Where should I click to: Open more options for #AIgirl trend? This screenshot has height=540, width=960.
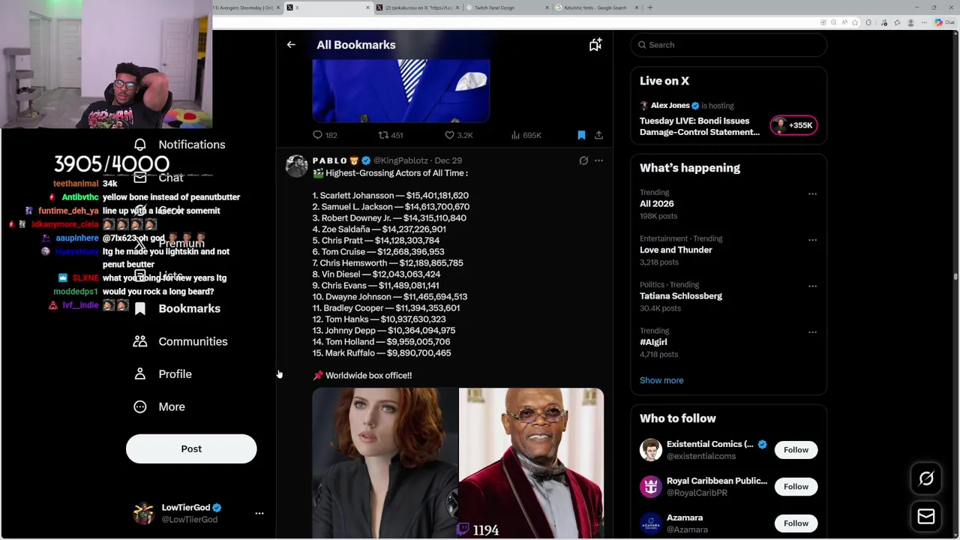(812, 331)
